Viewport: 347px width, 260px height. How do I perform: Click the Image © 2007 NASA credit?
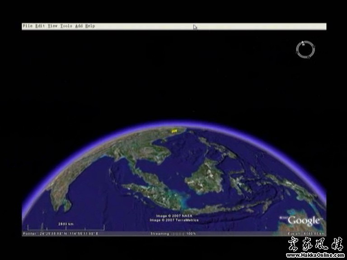coord(174,216)
